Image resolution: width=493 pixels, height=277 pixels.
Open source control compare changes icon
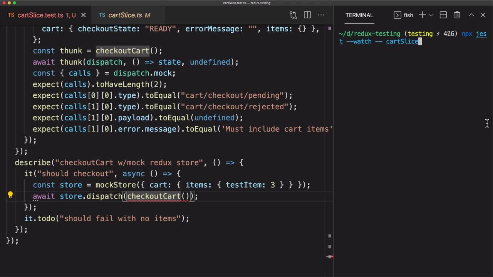coord(293,15)
